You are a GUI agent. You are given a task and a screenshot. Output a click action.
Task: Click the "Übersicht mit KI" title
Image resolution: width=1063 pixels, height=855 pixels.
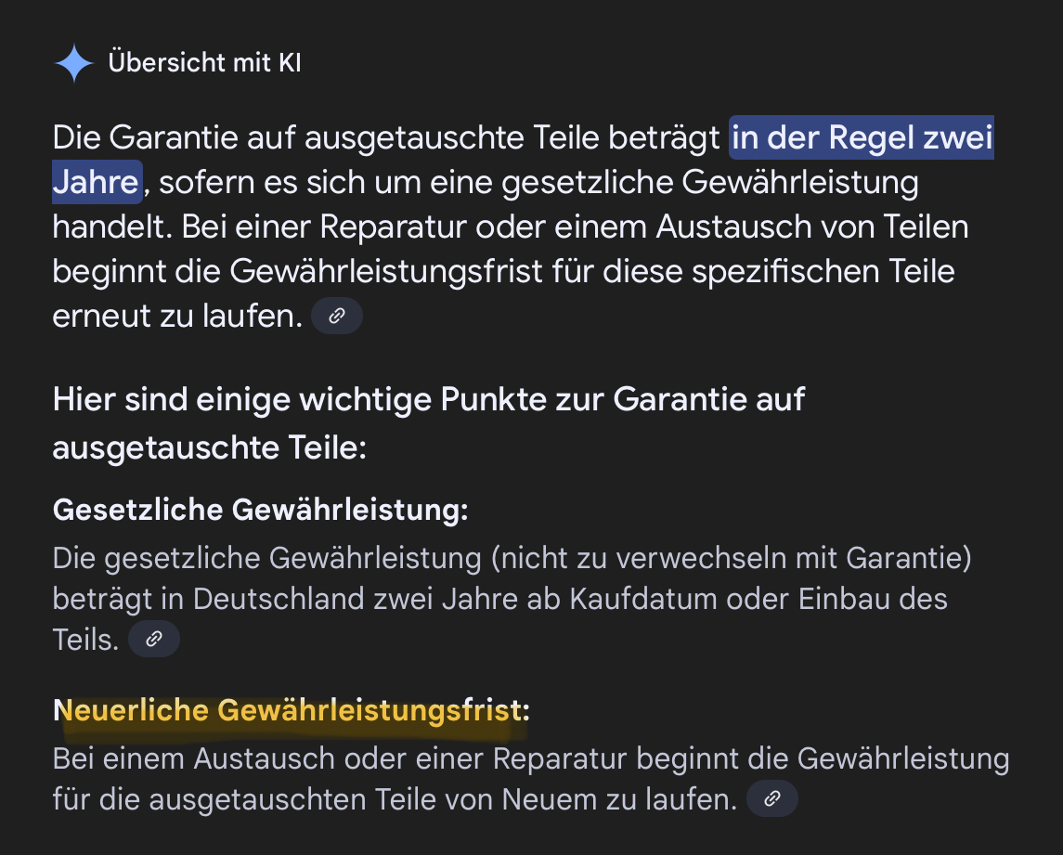click(x=205, y=63)
